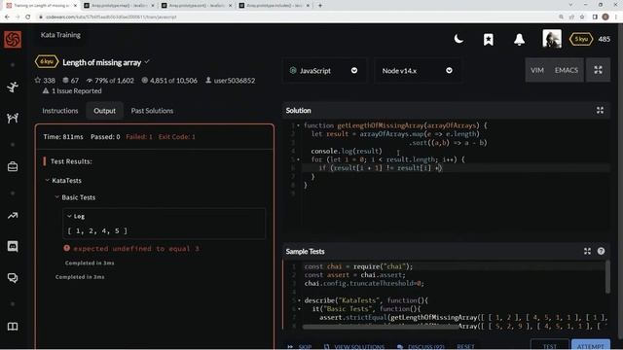Expand the Sample Tests panel

(587, 251)
